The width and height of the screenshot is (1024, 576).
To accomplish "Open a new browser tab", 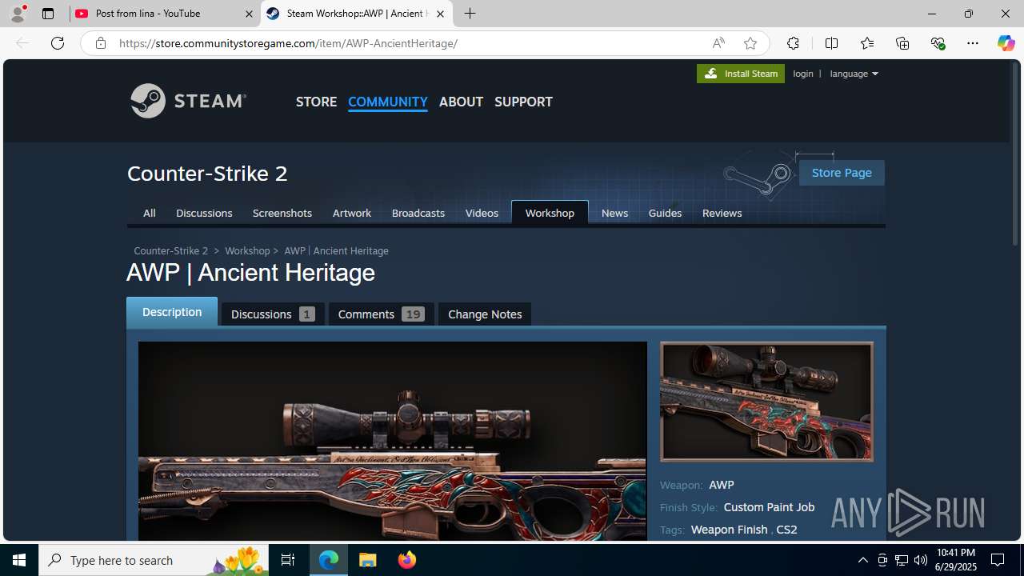I will tap(470, 14).
